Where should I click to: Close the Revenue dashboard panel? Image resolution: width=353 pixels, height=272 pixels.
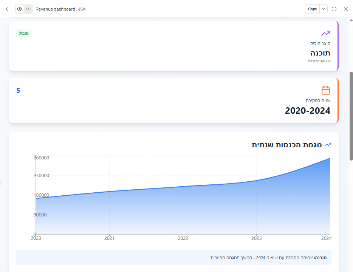click(346, 9)
